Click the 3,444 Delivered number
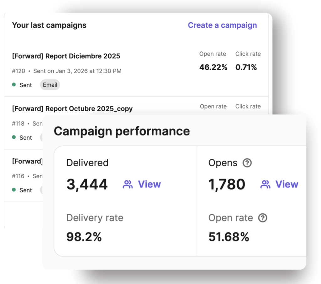Screen dimensions: 321x284 pyautogui.click(x=87, y=184)
